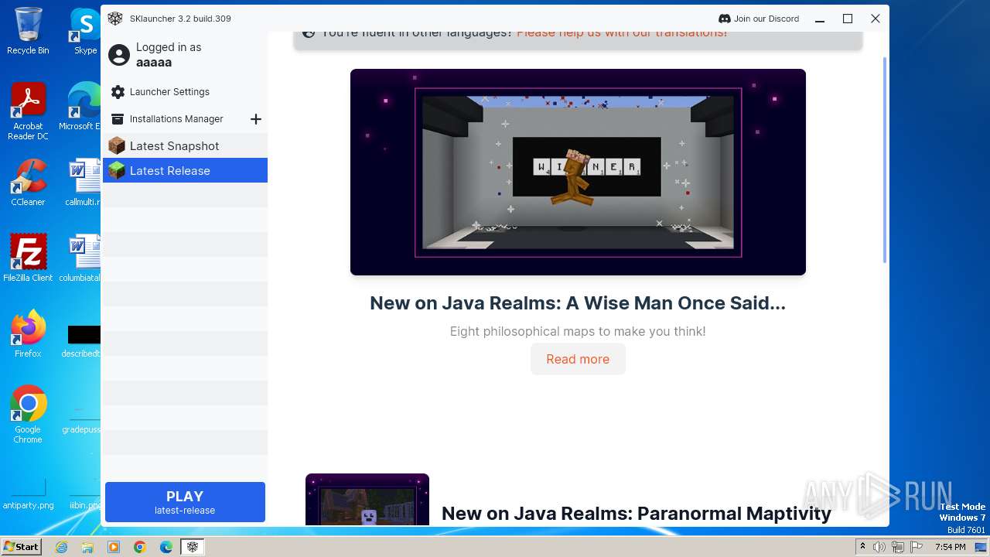Screen dimensions: 990x557
Task: Click the volume speaker tray icon
Action: (879, 547)
